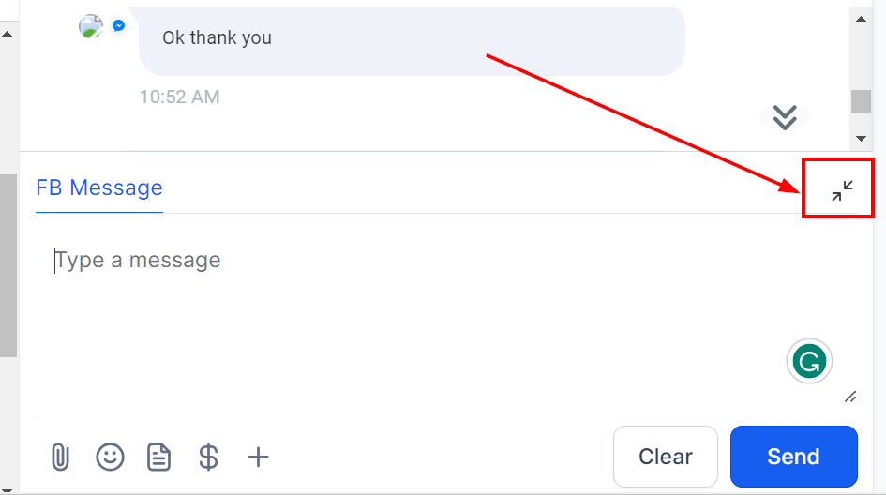Click the "Ok thank you" message bubble
This screenshot has width=886, height=495.
click(412, 38)
